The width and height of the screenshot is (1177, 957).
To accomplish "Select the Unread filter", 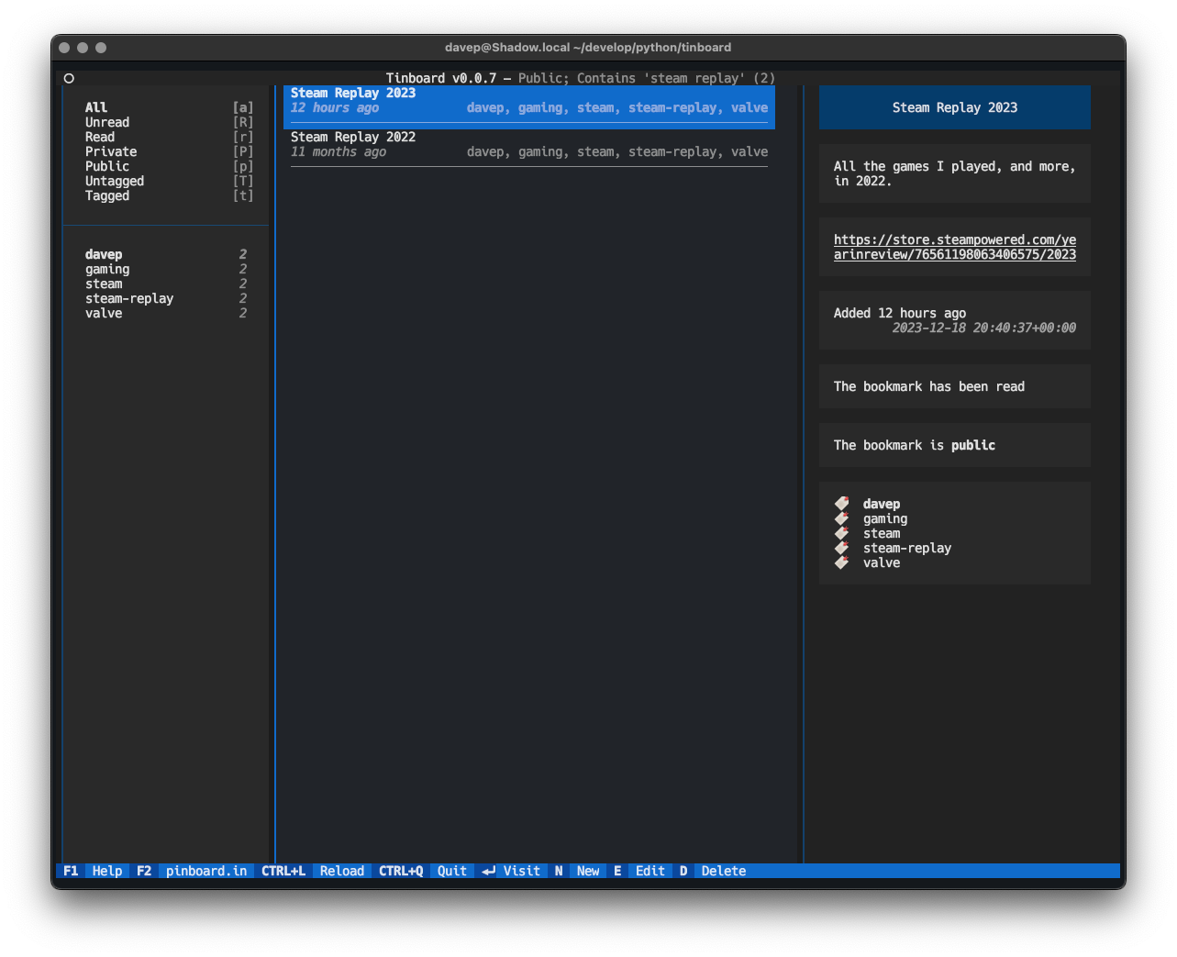I will click(x=107, y=122).
